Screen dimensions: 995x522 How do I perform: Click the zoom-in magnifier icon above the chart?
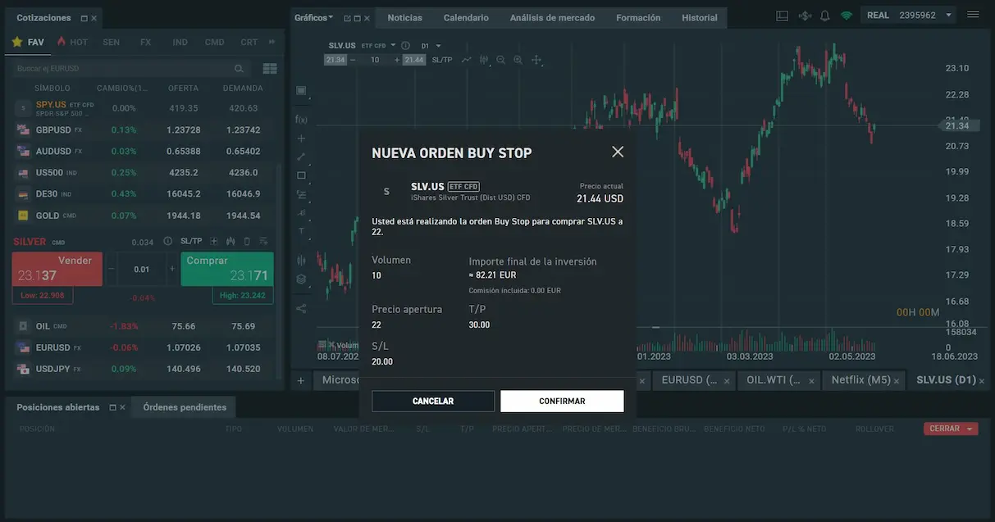[x=517, y=59]
